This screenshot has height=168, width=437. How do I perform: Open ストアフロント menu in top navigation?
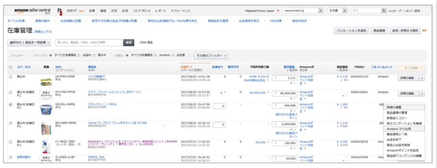click(142, 11)
